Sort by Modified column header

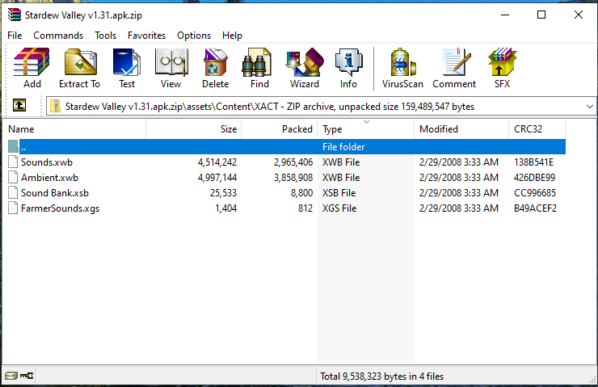pos(461,129)
